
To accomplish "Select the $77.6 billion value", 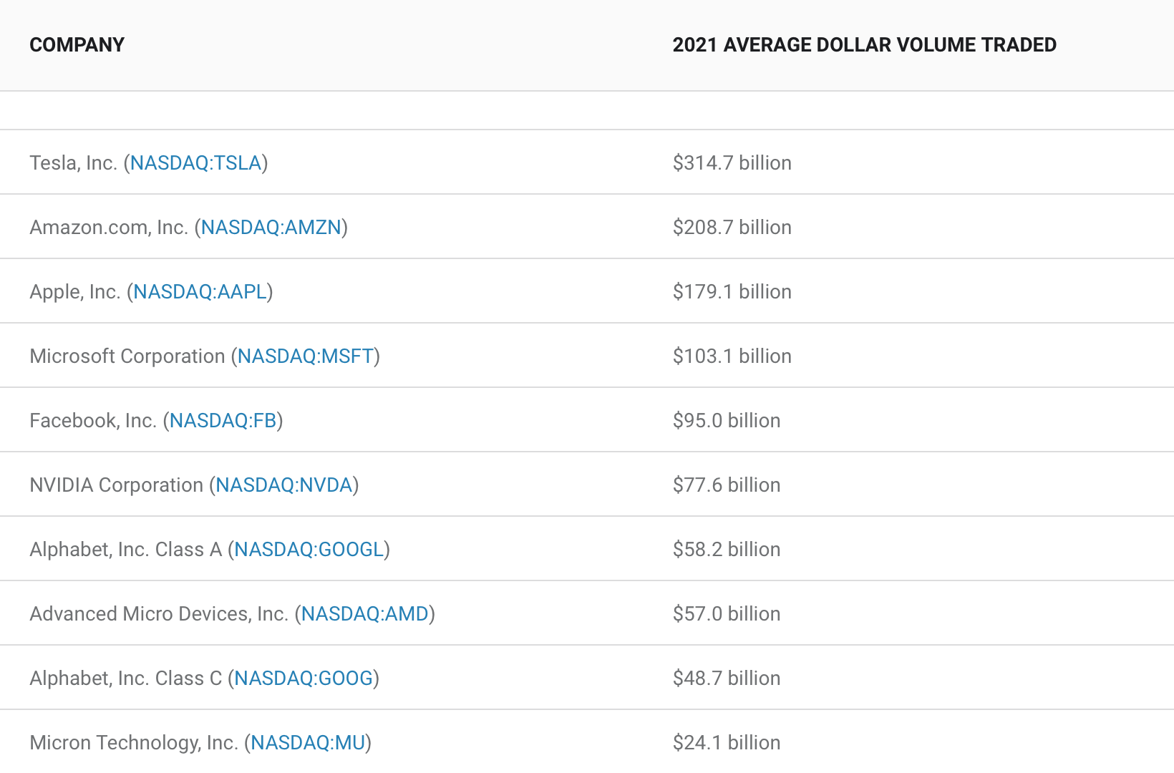I will 727,485.
